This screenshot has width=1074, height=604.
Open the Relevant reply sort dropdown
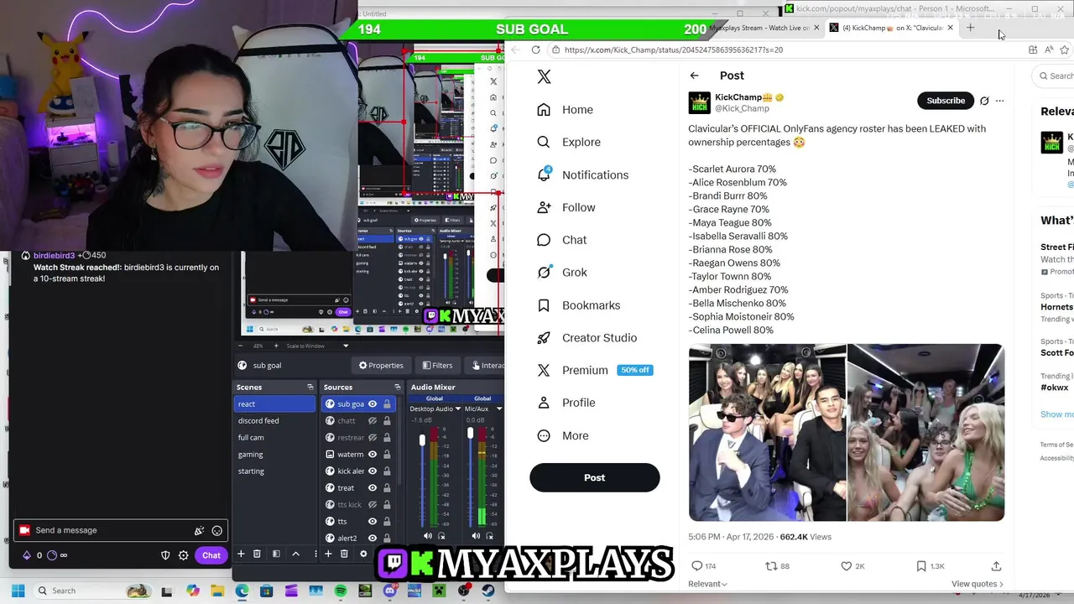[x=707, y=584]
